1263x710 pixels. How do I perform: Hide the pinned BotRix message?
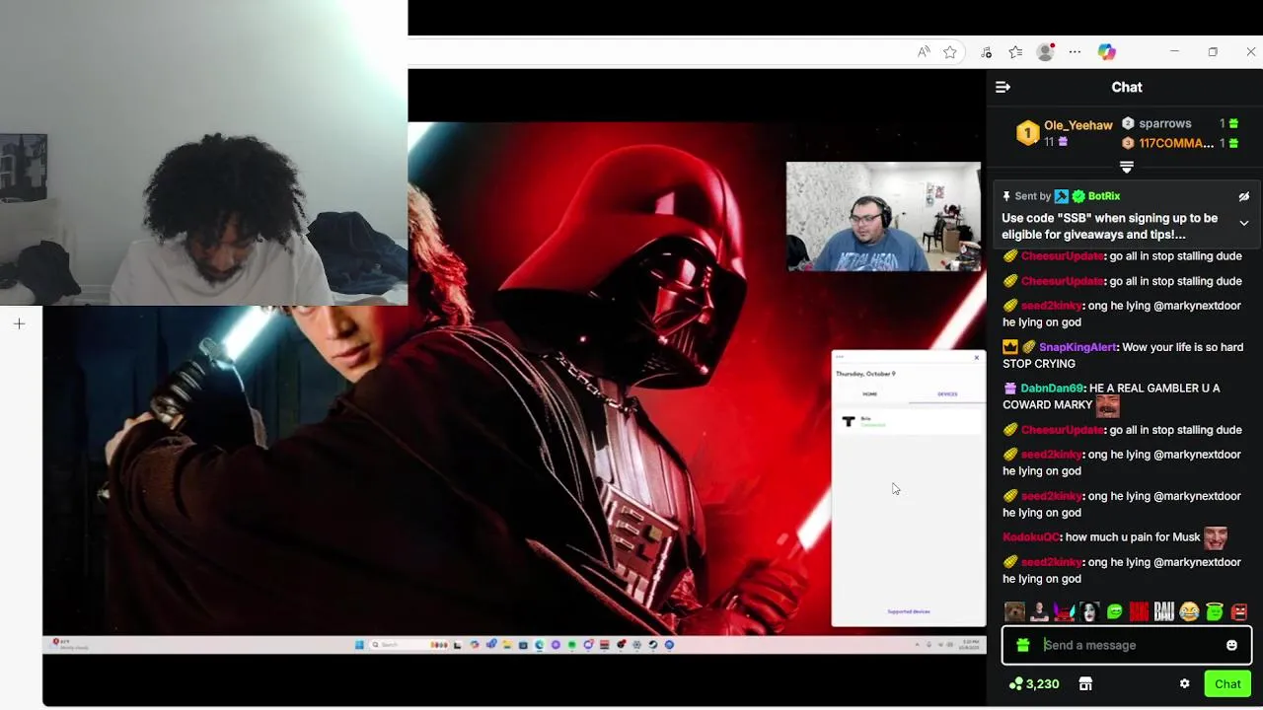[x=1244, y=196]
